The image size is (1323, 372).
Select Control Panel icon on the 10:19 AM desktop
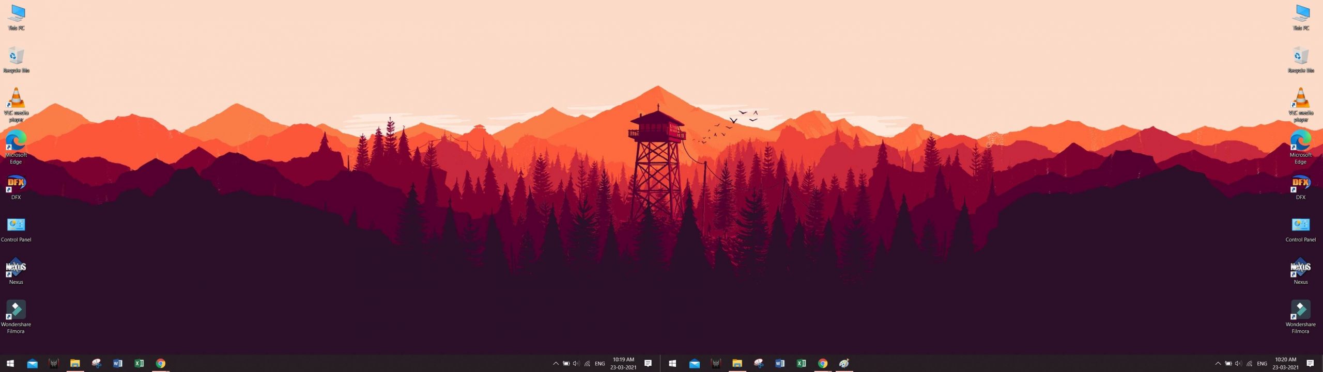(x=16, y=230)
